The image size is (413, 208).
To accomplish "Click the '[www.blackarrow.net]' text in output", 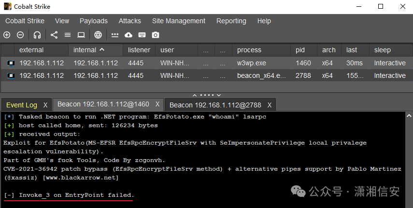I will 81,178.
